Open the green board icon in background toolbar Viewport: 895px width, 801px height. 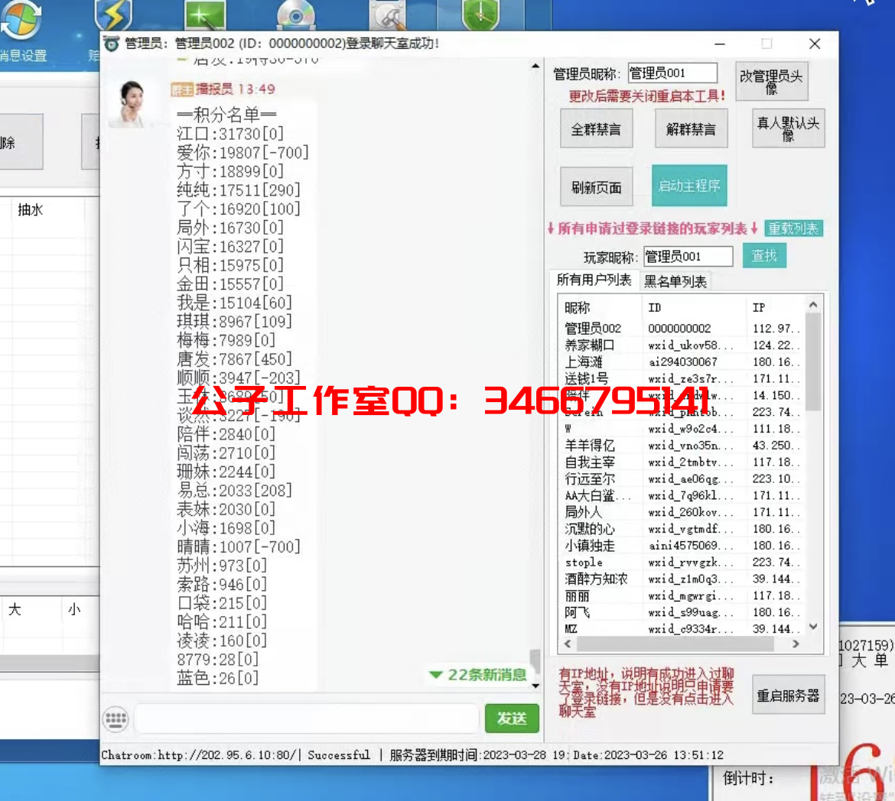click(x=205, y=15)
